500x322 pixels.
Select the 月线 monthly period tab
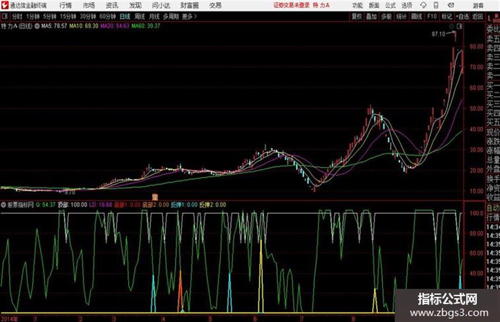tap(154, 16)
